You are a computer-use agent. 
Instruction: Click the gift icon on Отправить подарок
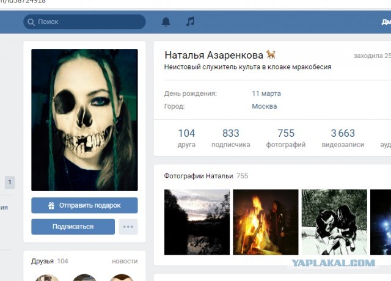[51, 205]
